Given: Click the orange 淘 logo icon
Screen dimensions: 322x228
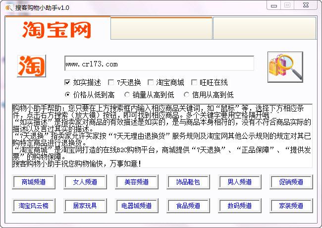Looking at the screenshot, I should pyautogui.click(x=31, y=66).
